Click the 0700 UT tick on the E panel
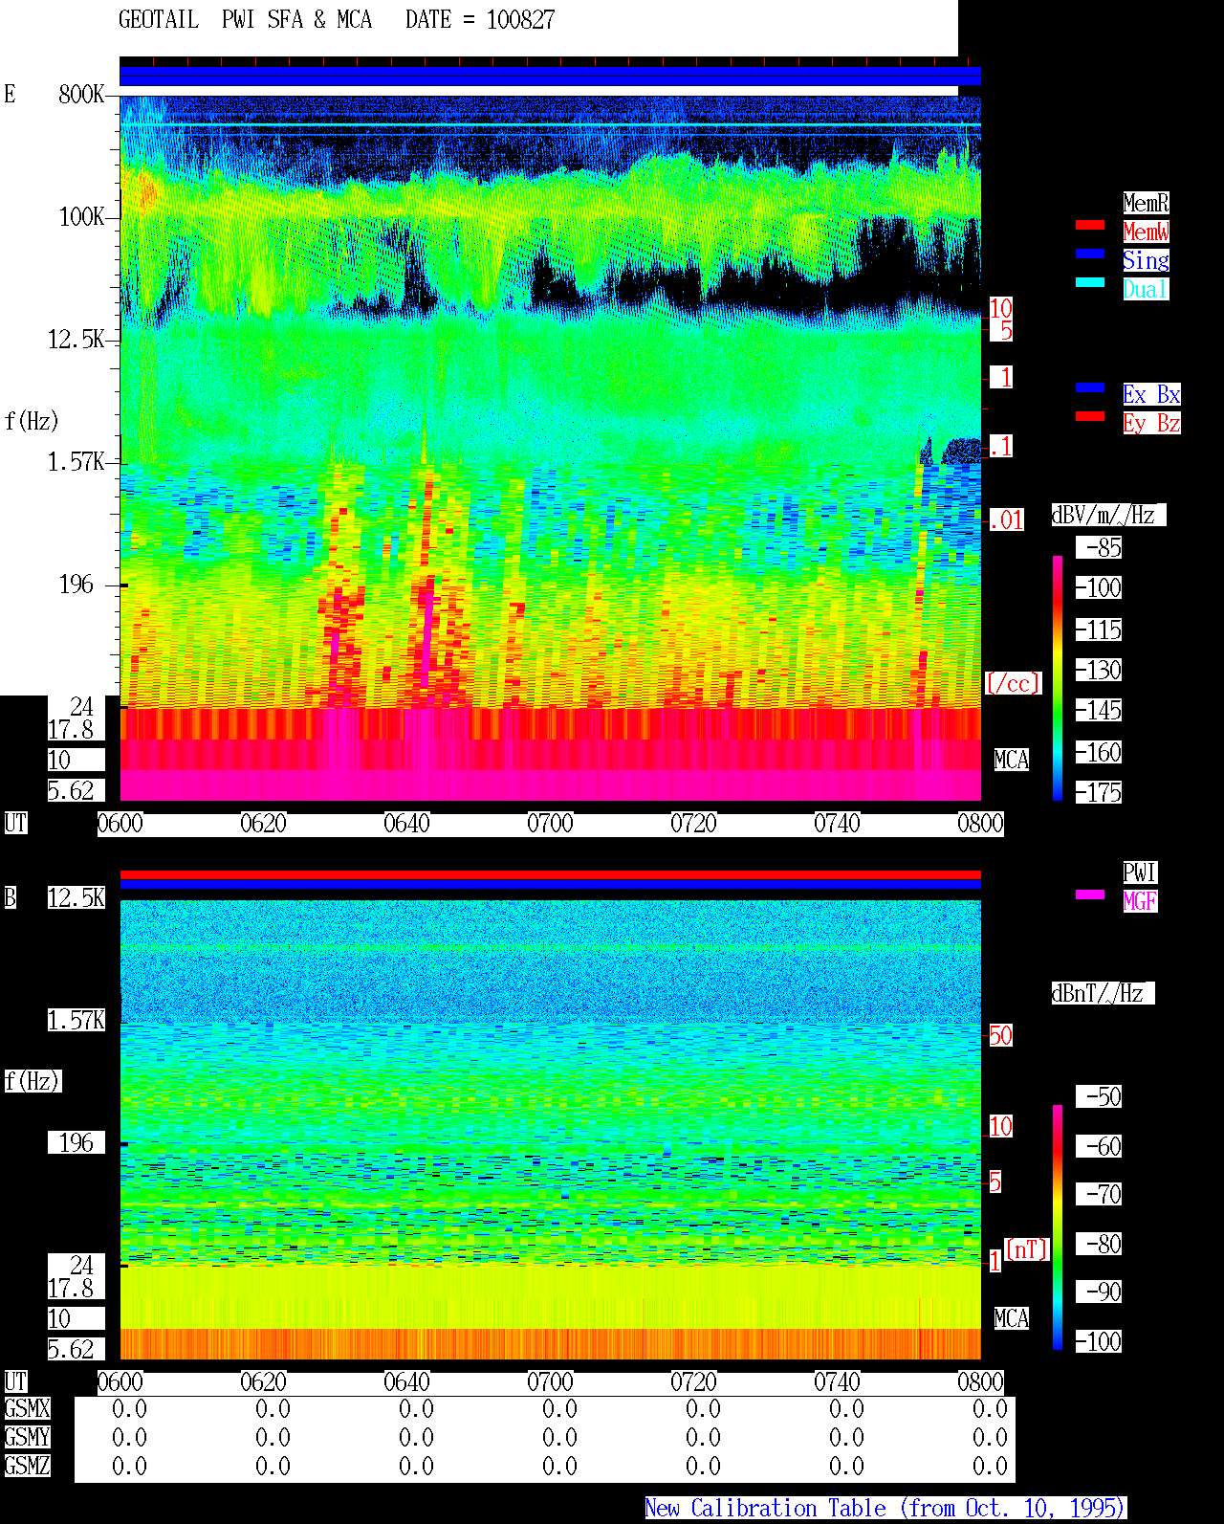This screenshot has width=1224, height=1524. (x=551, y=824)
